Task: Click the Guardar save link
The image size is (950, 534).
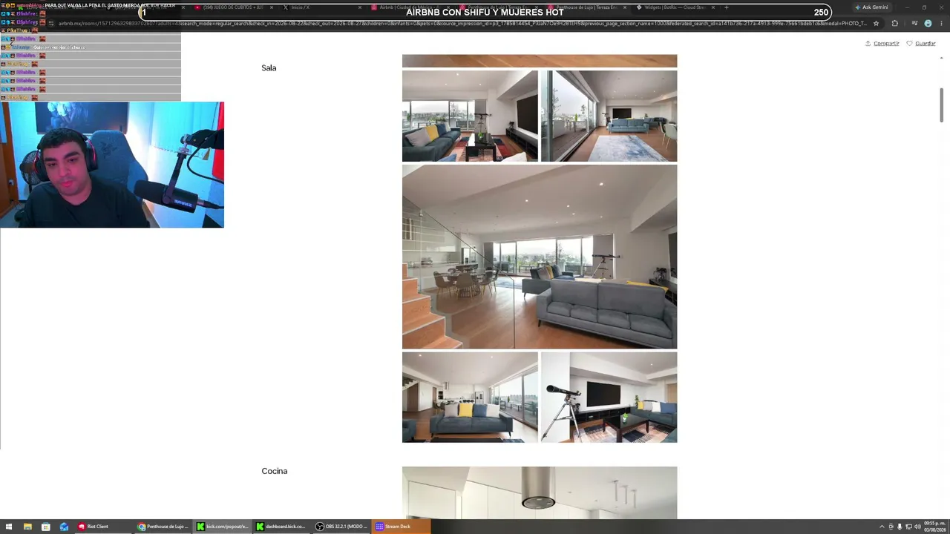Action: (920, 44)
